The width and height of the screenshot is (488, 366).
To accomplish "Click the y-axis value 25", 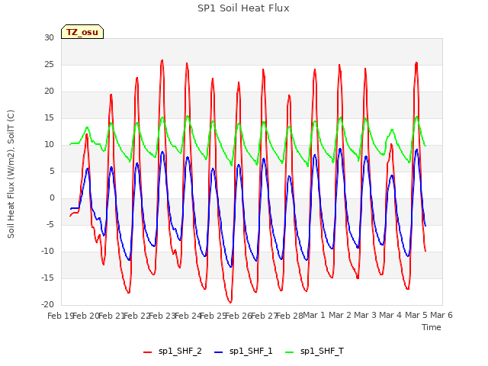I will pyautogui.click(x=49, y=65).
